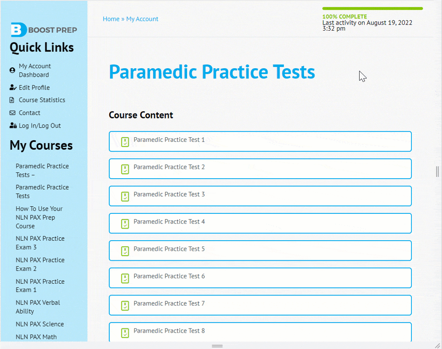Click the Boost Prep logo
Screen dimensions: 442x349
coord(44,30)
